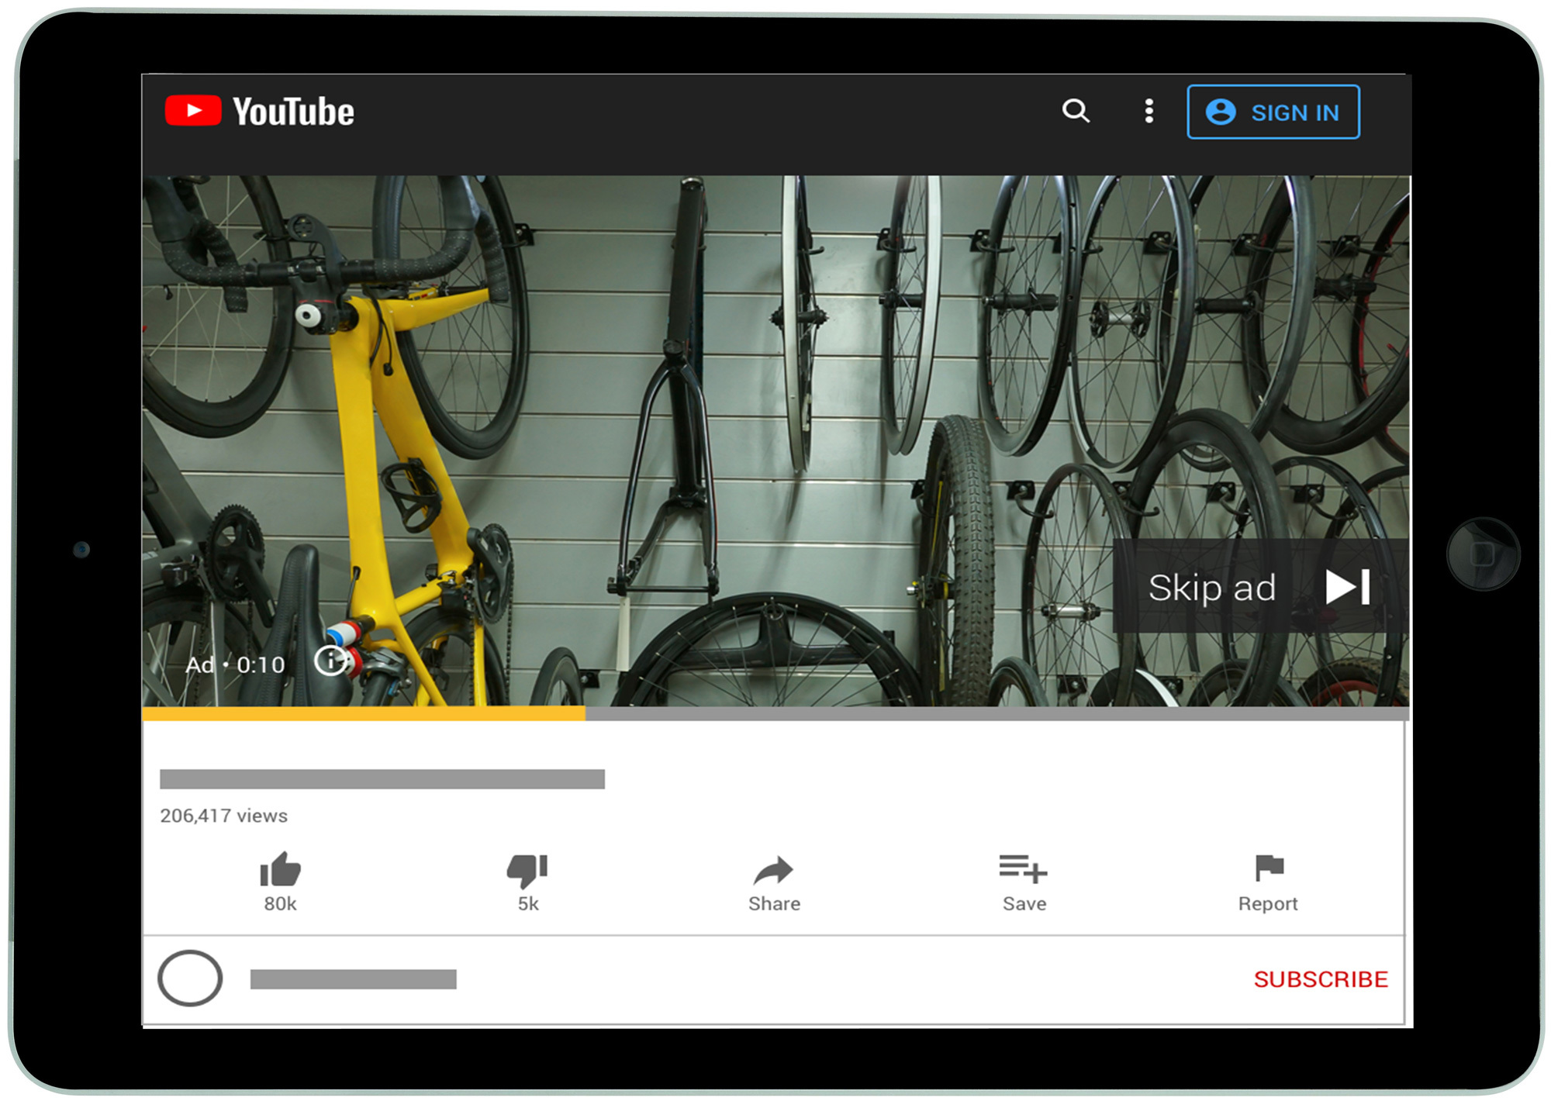Expand the video title placeholder bar
The image size is (1551, 1101).
coord(382,778)
